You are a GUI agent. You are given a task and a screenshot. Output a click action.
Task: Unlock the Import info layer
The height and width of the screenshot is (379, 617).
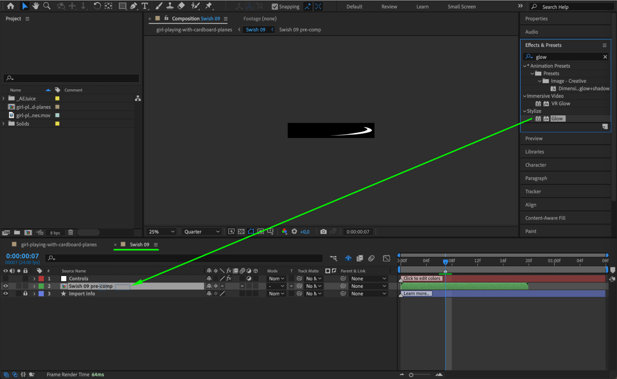25,294
